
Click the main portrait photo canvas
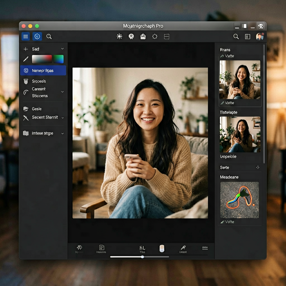click(x=140, y=143)
